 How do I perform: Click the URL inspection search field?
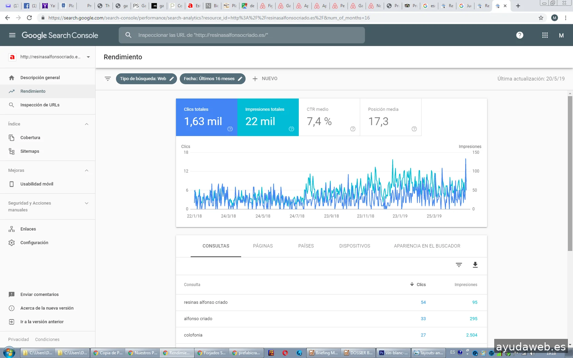[x=241, y=35]
